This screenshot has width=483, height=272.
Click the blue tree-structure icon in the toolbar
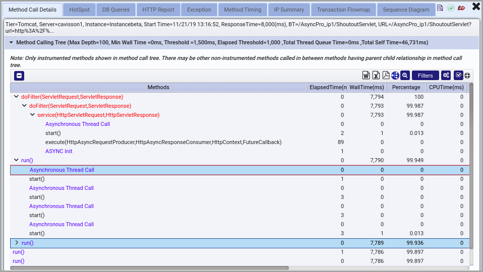click(x=395, y=76)
